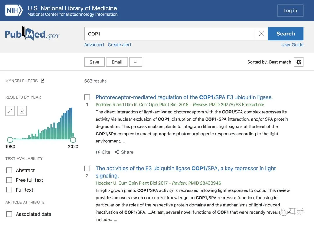Viewport: 314px width, 225px height.
Task: Share the first search result
Action: [x=124, y=152]
